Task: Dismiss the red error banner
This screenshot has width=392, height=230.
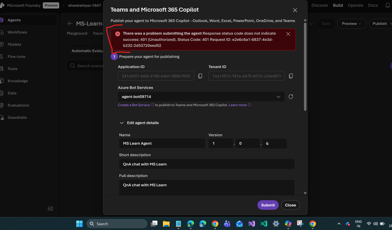Action: click(x=288, y=34)
